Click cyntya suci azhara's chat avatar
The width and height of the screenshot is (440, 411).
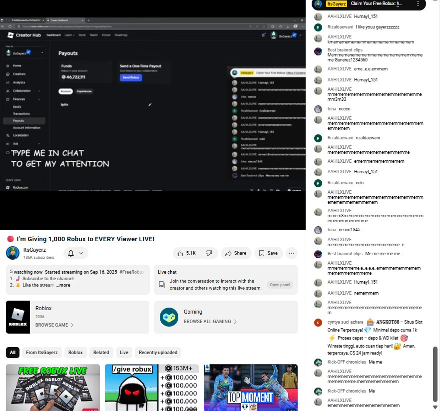click(318, 322)
